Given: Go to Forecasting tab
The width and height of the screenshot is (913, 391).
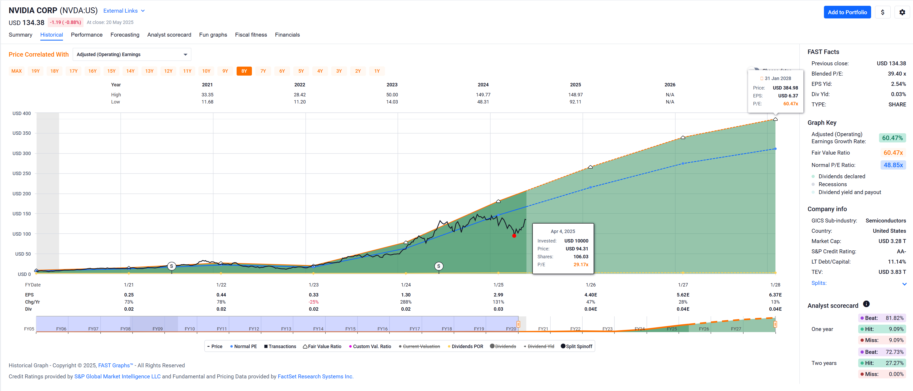Looking at the screenshot, I should (125, 35).
